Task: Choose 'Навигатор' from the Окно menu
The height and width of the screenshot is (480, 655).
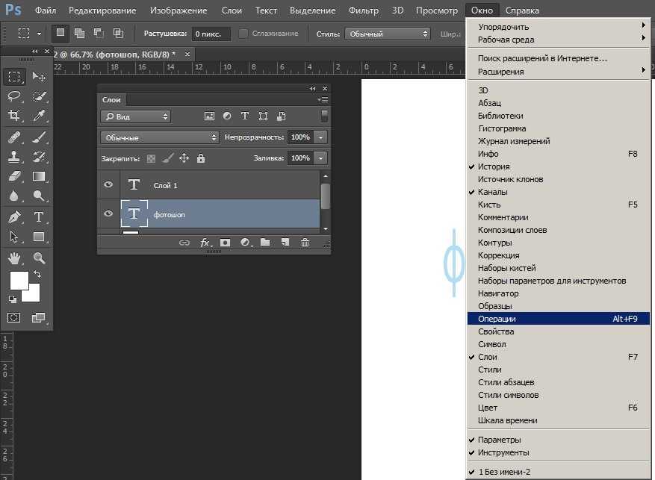Action: tap(558, 293)
